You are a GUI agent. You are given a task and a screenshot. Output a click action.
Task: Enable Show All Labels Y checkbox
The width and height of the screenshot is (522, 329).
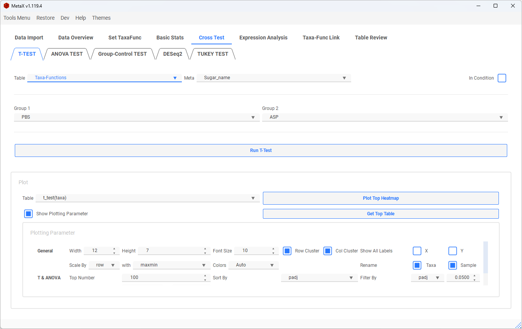click(x=453, y=251)
